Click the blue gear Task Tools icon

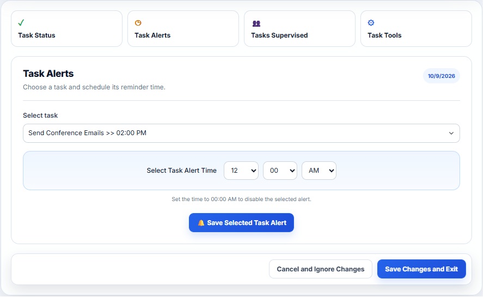[371, 22]
